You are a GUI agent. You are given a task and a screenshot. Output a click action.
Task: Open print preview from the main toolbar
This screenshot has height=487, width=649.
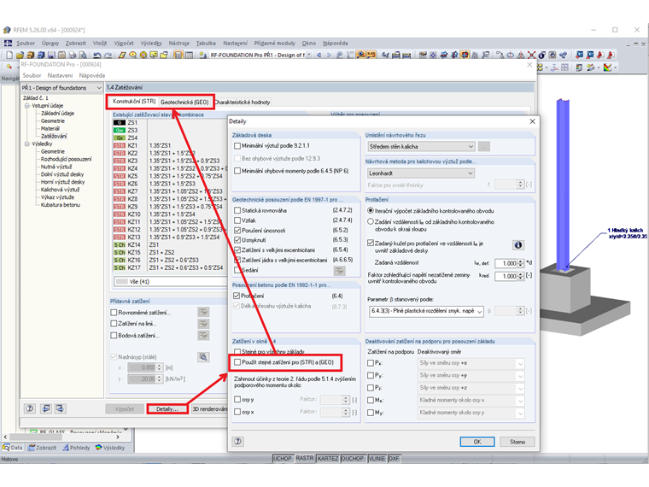click(83, 55)
